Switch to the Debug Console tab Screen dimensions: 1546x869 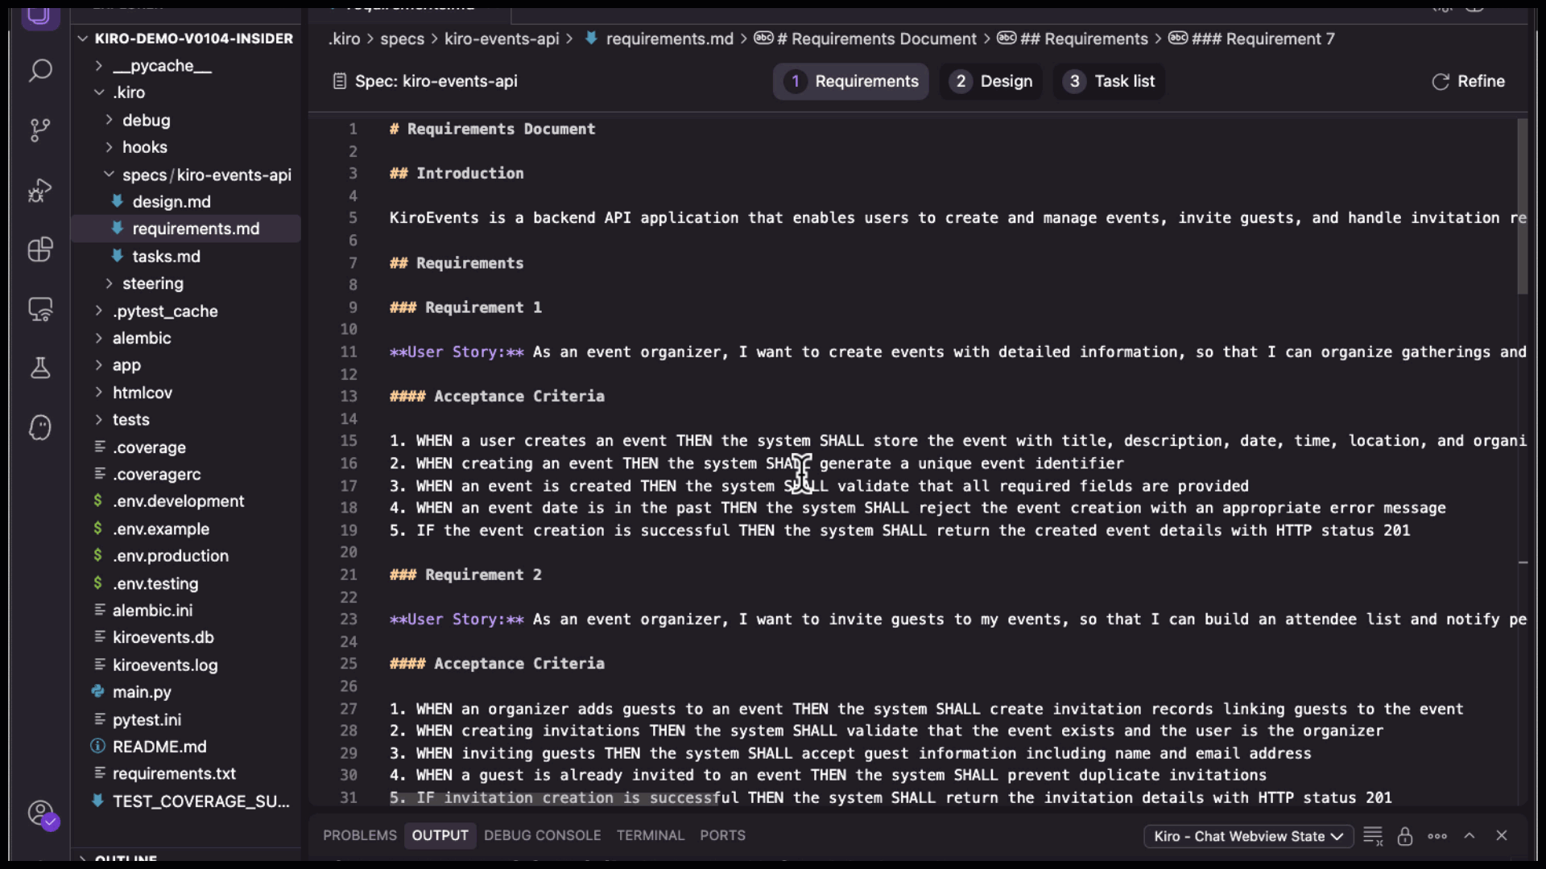[x=542, y=835]
